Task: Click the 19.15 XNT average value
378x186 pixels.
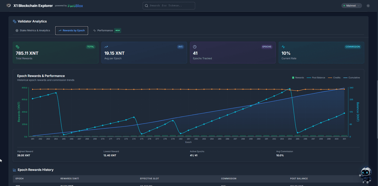Action: 114,53
